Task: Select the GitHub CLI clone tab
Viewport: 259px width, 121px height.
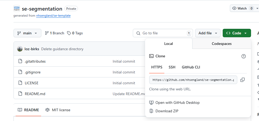Action: 191,67
